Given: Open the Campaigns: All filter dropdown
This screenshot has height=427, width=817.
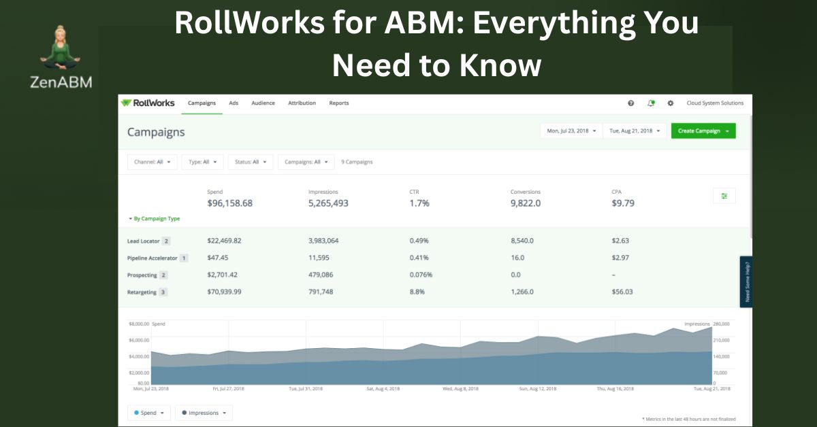Looking at the screenshot, I should 306,162.
